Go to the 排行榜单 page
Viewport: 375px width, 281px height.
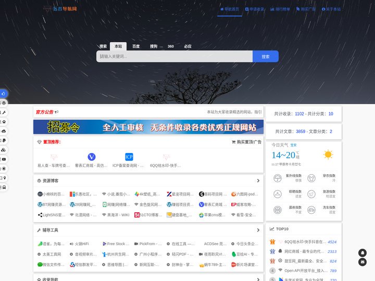click(x=280, y=9)
